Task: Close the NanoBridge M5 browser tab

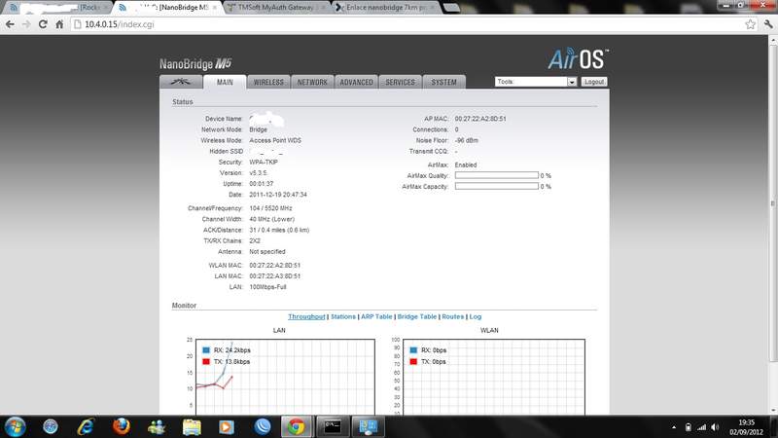Action: point(214,8)
